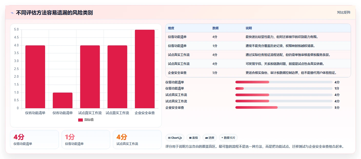361x159 pixels.
Task: Click the 指标值 legend color swatch
Action: [81, 120]
